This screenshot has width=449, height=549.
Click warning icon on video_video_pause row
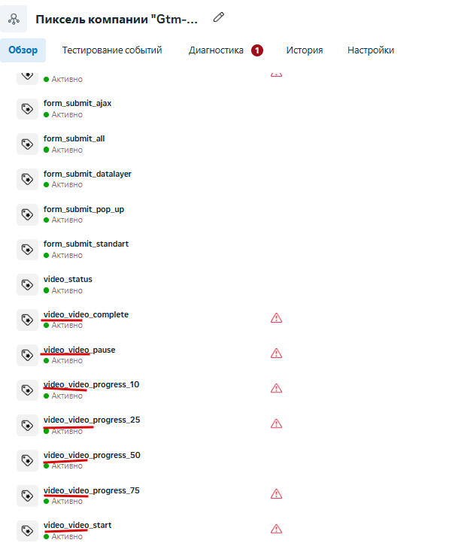click(276, 353)
